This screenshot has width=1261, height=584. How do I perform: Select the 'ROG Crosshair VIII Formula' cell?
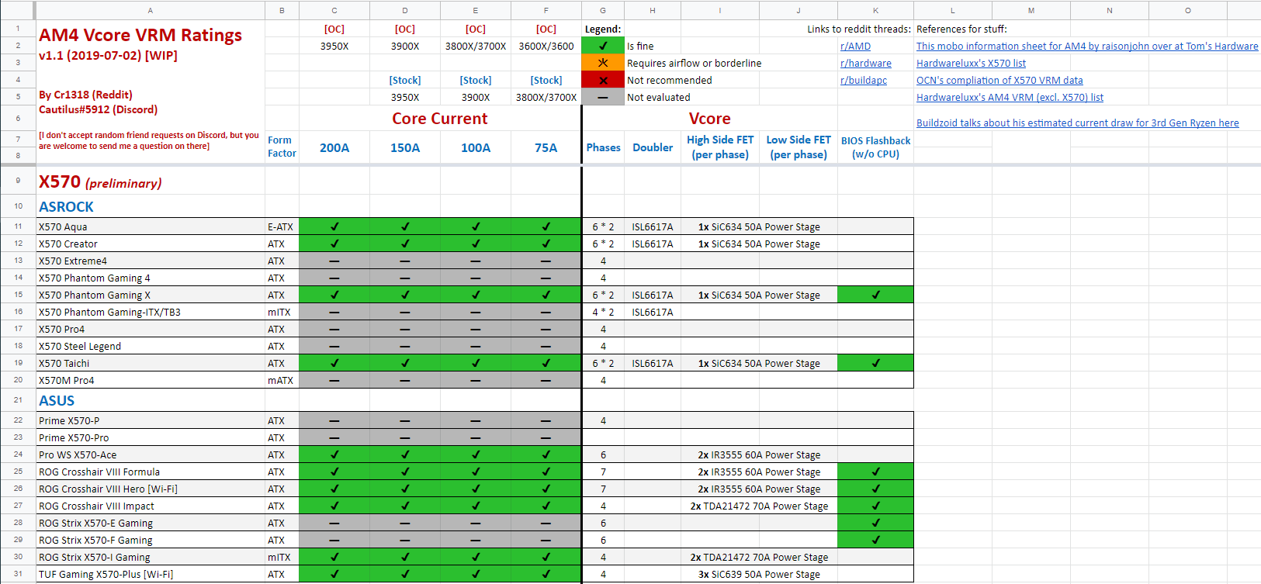pos(151,472)
